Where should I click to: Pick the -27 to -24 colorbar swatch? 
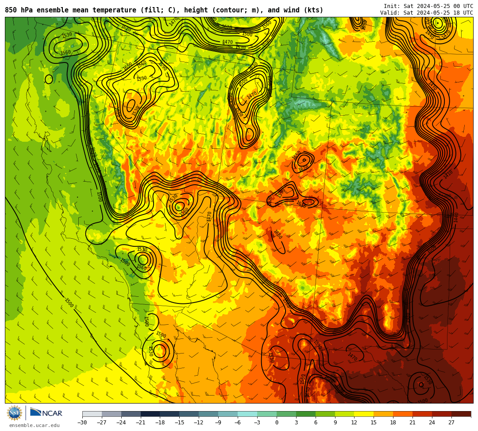(x=112, y=414)
